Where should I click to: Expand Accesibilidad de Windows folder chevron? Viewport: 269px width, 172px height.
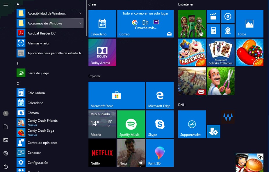[80, 13]
